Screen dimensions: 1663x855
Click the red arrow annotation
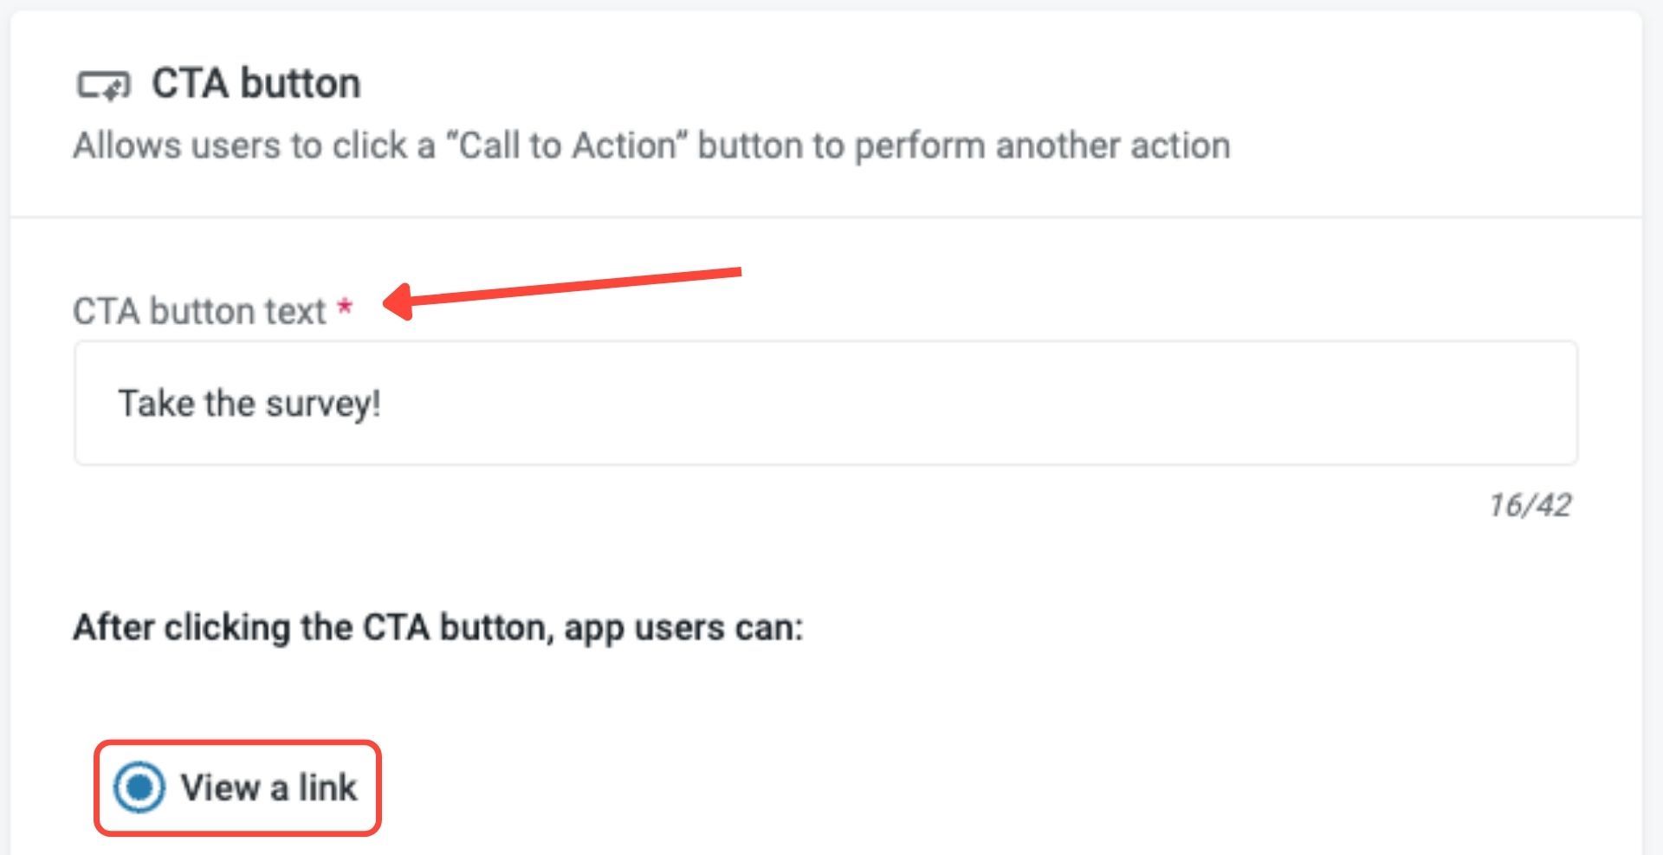(563, 288)
